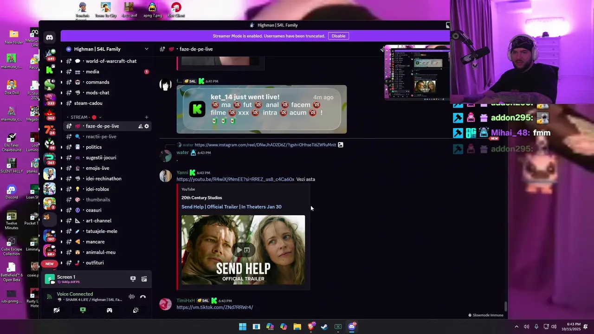Open the Instagram reel link
Viewport: 594px width, 334px height.
tap(265, 145)
